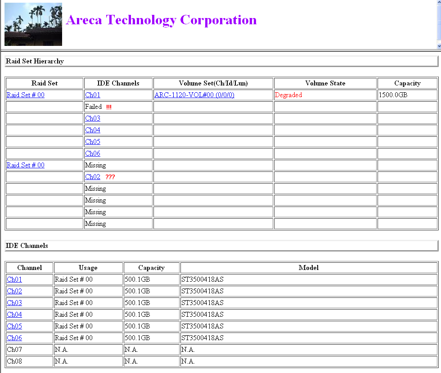Open Ch04 link in Raid Set Hierarchy table
The width and height of the screenshot is (441, 373).
[93, 130]
